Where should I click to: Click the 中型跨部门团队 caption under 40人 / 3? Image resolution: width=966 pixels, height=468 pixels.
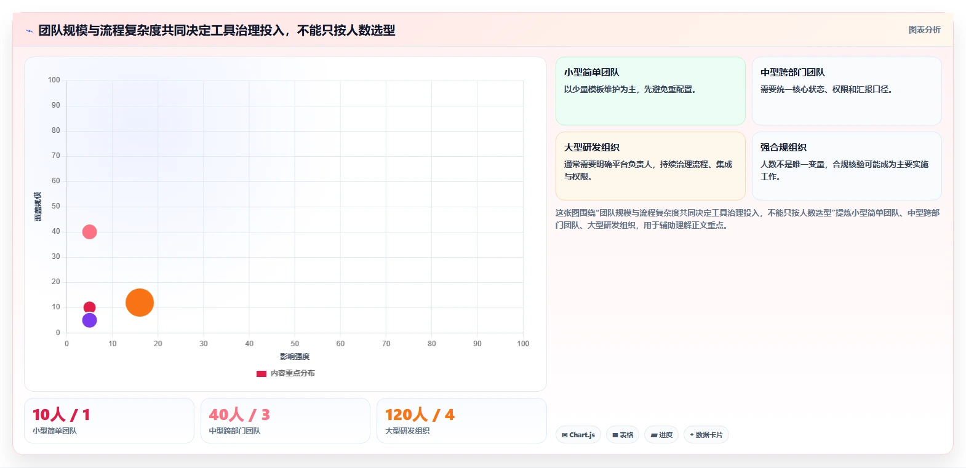coord(234,431)
